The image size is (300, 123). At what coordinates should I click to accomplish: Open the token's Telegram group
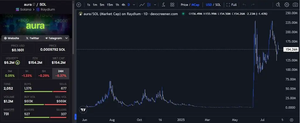[x=53, y=38]
